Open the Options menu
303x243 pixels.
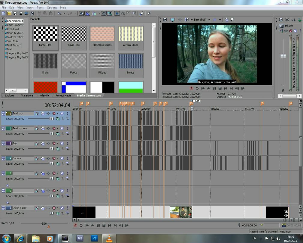click(x=52, y=8)
